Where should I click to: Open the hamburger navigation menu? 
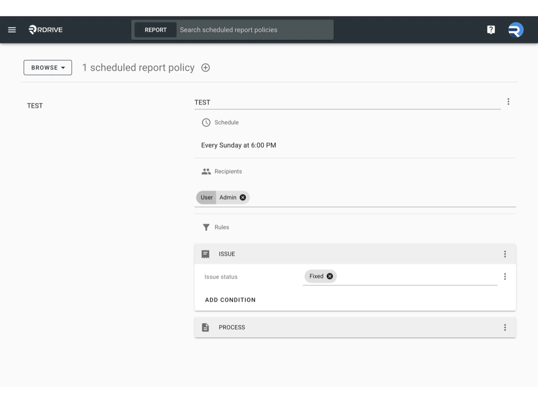12,29
